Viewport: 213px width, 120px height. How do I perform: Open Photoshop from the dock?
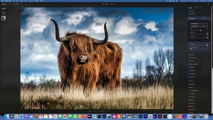coord(140,116)
